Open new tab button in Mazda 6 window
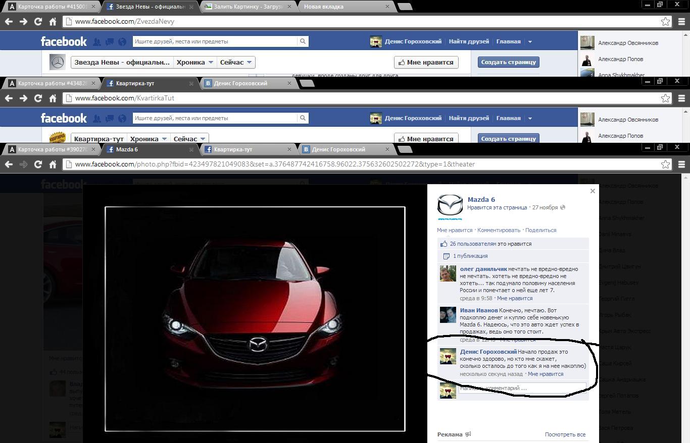 click(x=405, y=149)
